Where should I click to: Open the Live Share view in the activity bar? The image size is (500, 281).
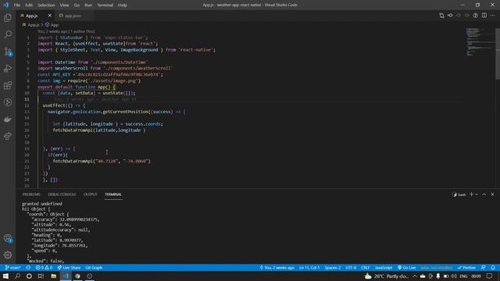(8, 137)
